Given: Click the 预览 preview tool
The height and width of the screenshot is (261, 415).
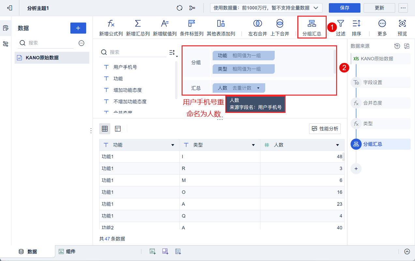Looking at the screenshot, I should tap(402, 28).
